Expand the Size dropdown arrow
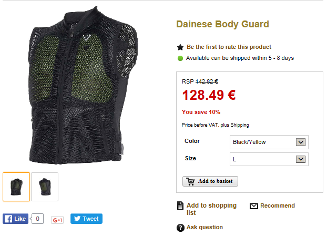Screen dimensions: 327x247 click(301, 159)
